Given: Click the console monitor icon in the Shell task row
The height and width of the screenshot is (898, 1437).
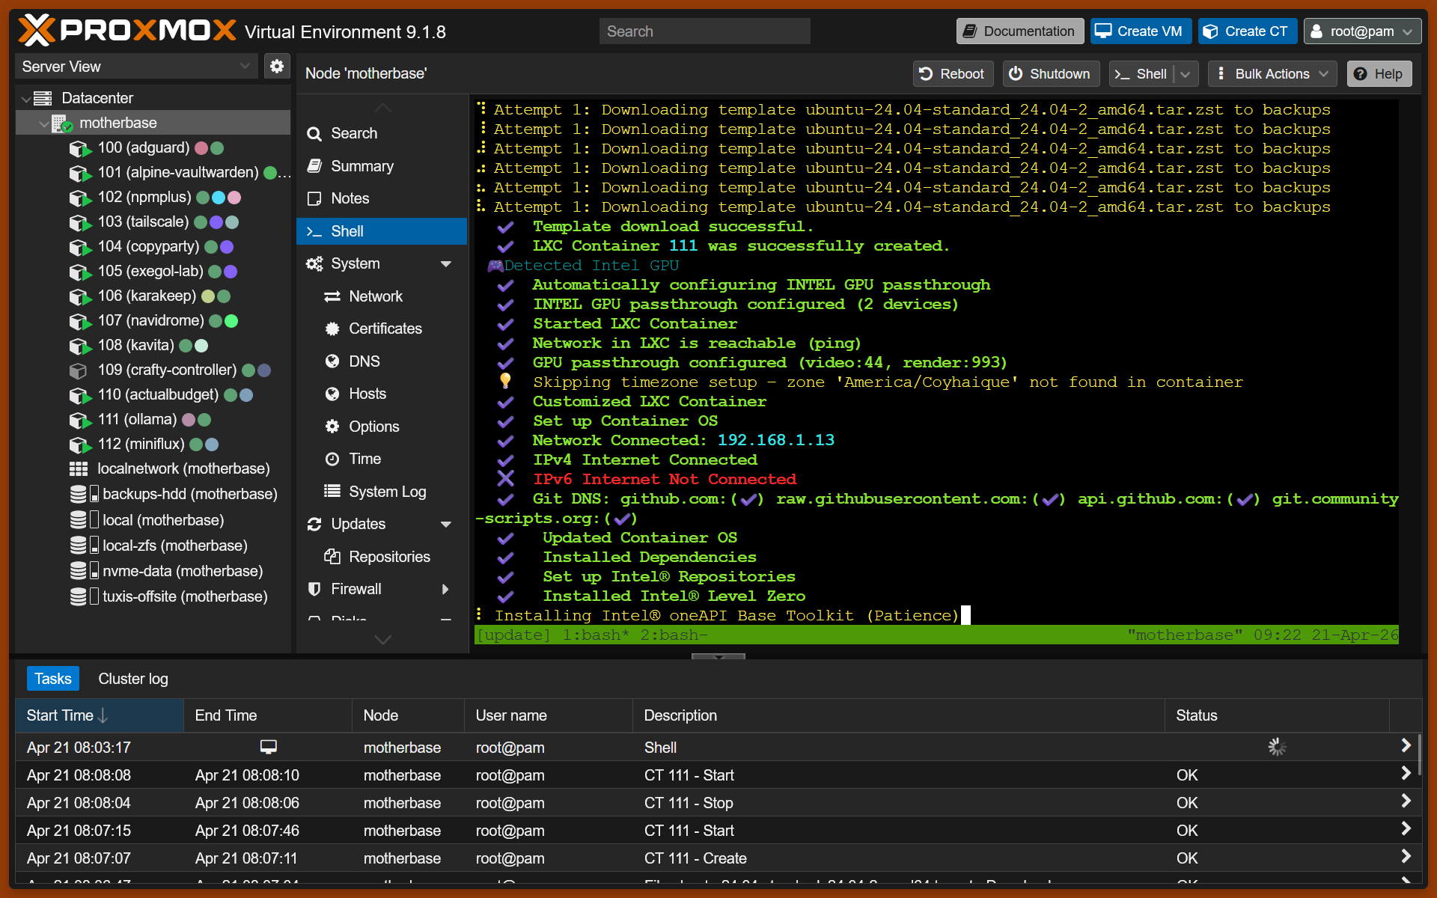Looking at the screenshot, I should click(x=268, y=747).
